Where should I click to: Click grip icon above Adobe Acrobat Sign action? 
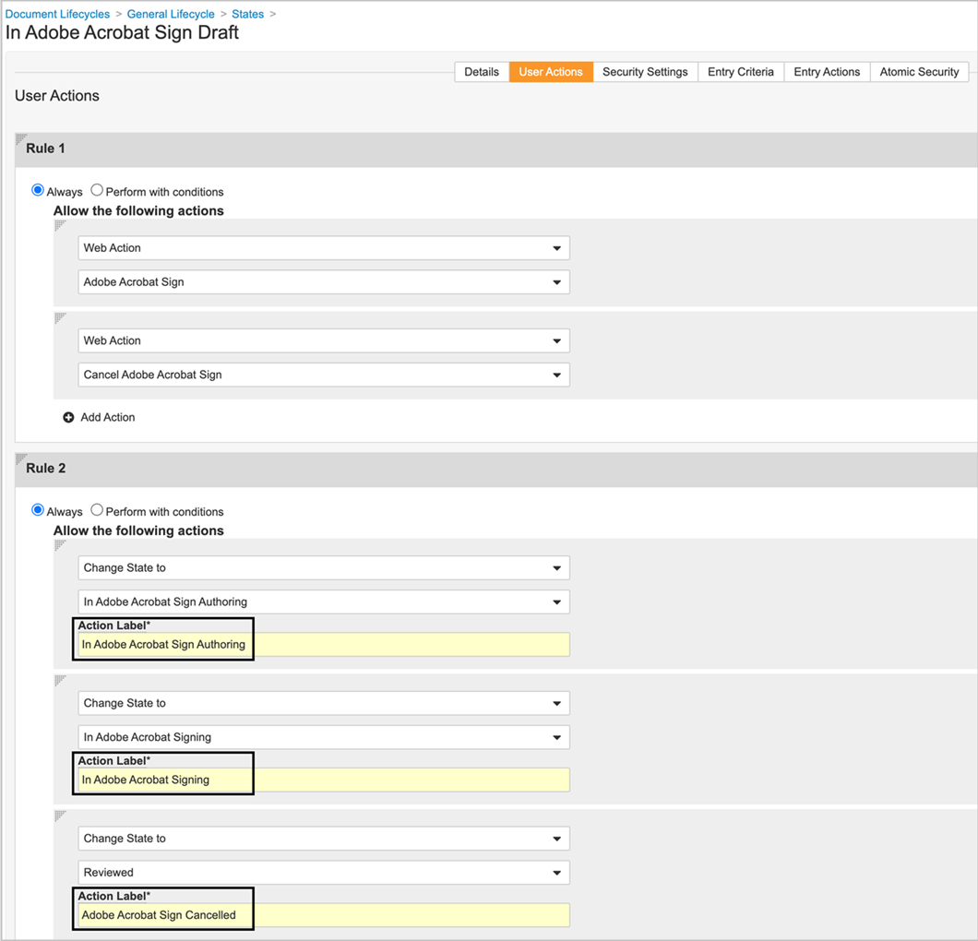(60, 225)
